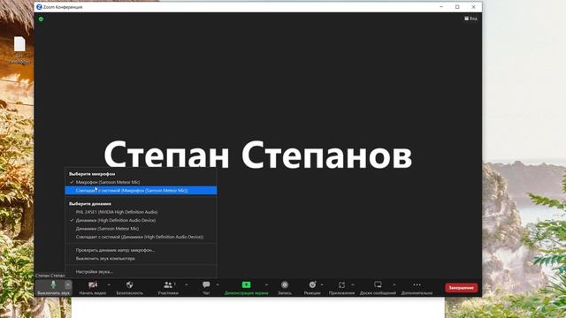566x318 pixels.
Task: Click the green Share Screen icon (Демонстрация экрана)
Action: coord(246,284)
